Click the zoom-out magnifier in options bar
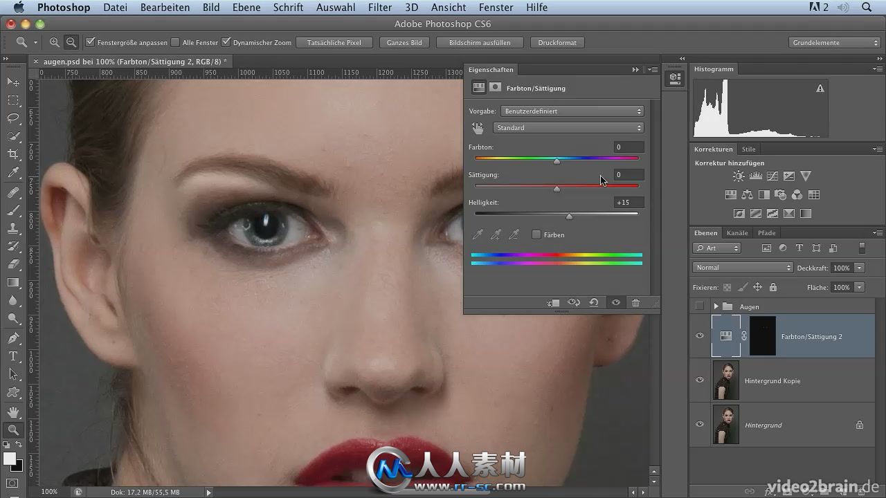 coord(71,42)
